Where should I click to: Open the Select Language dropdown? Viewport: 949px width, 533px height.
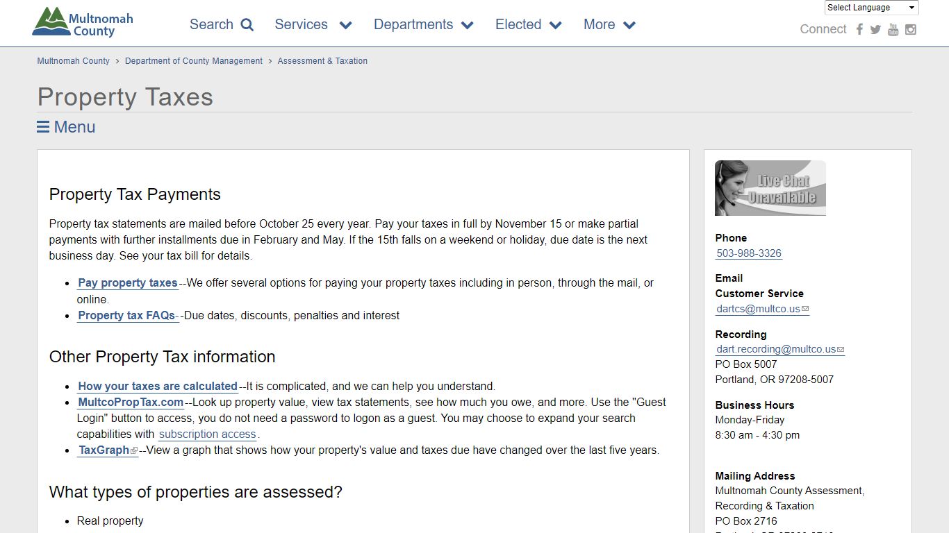(872, 8)
